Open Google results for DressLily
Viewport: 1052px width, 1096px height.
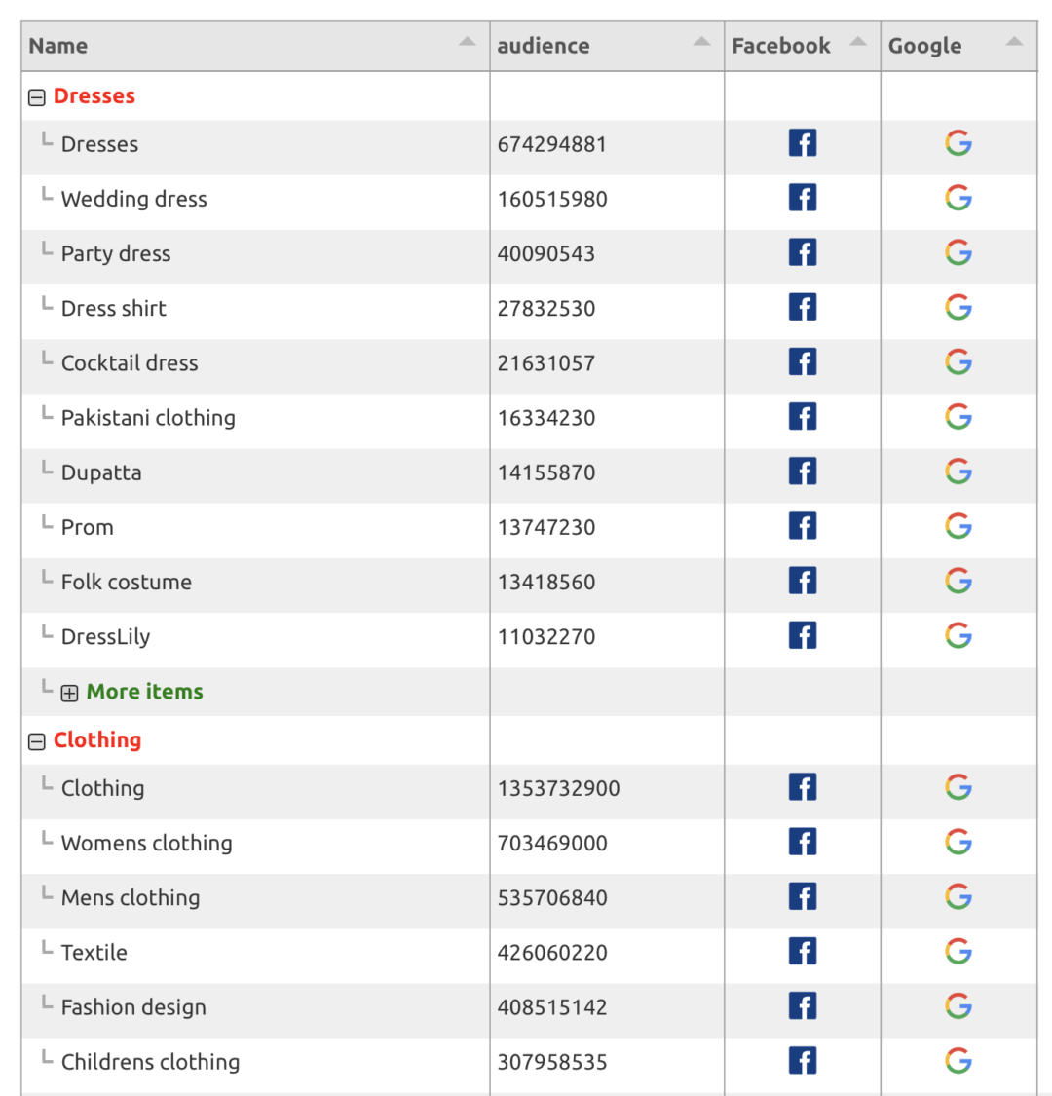click(x=958, y=635)
